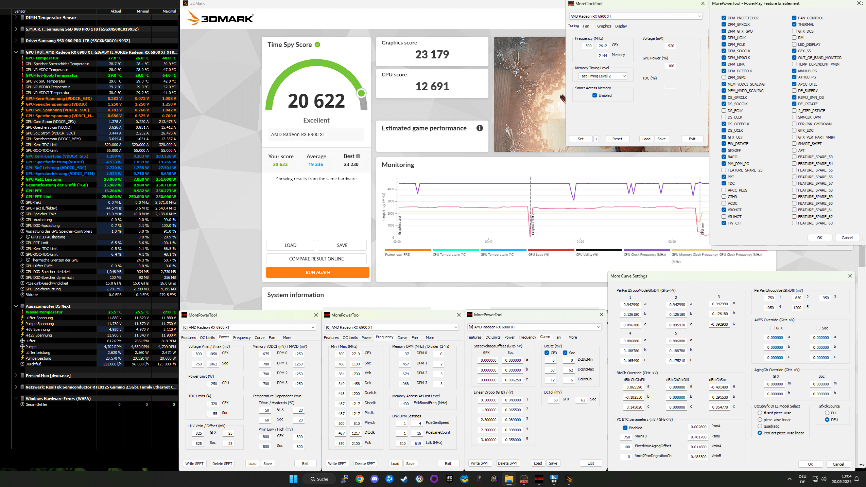Click the 3DMark taskbar icon
This screenshot has height=487, width=866.
coord(569,479)
